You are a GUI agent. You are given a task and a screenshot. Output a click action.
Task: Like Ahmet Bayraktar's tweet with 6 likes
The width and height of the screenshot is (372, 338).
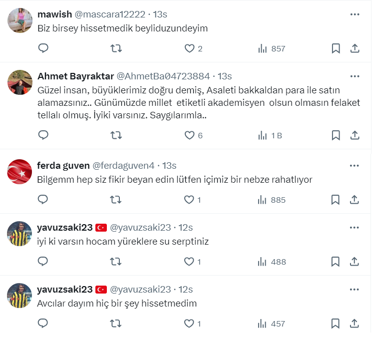[x=189, y=135]
